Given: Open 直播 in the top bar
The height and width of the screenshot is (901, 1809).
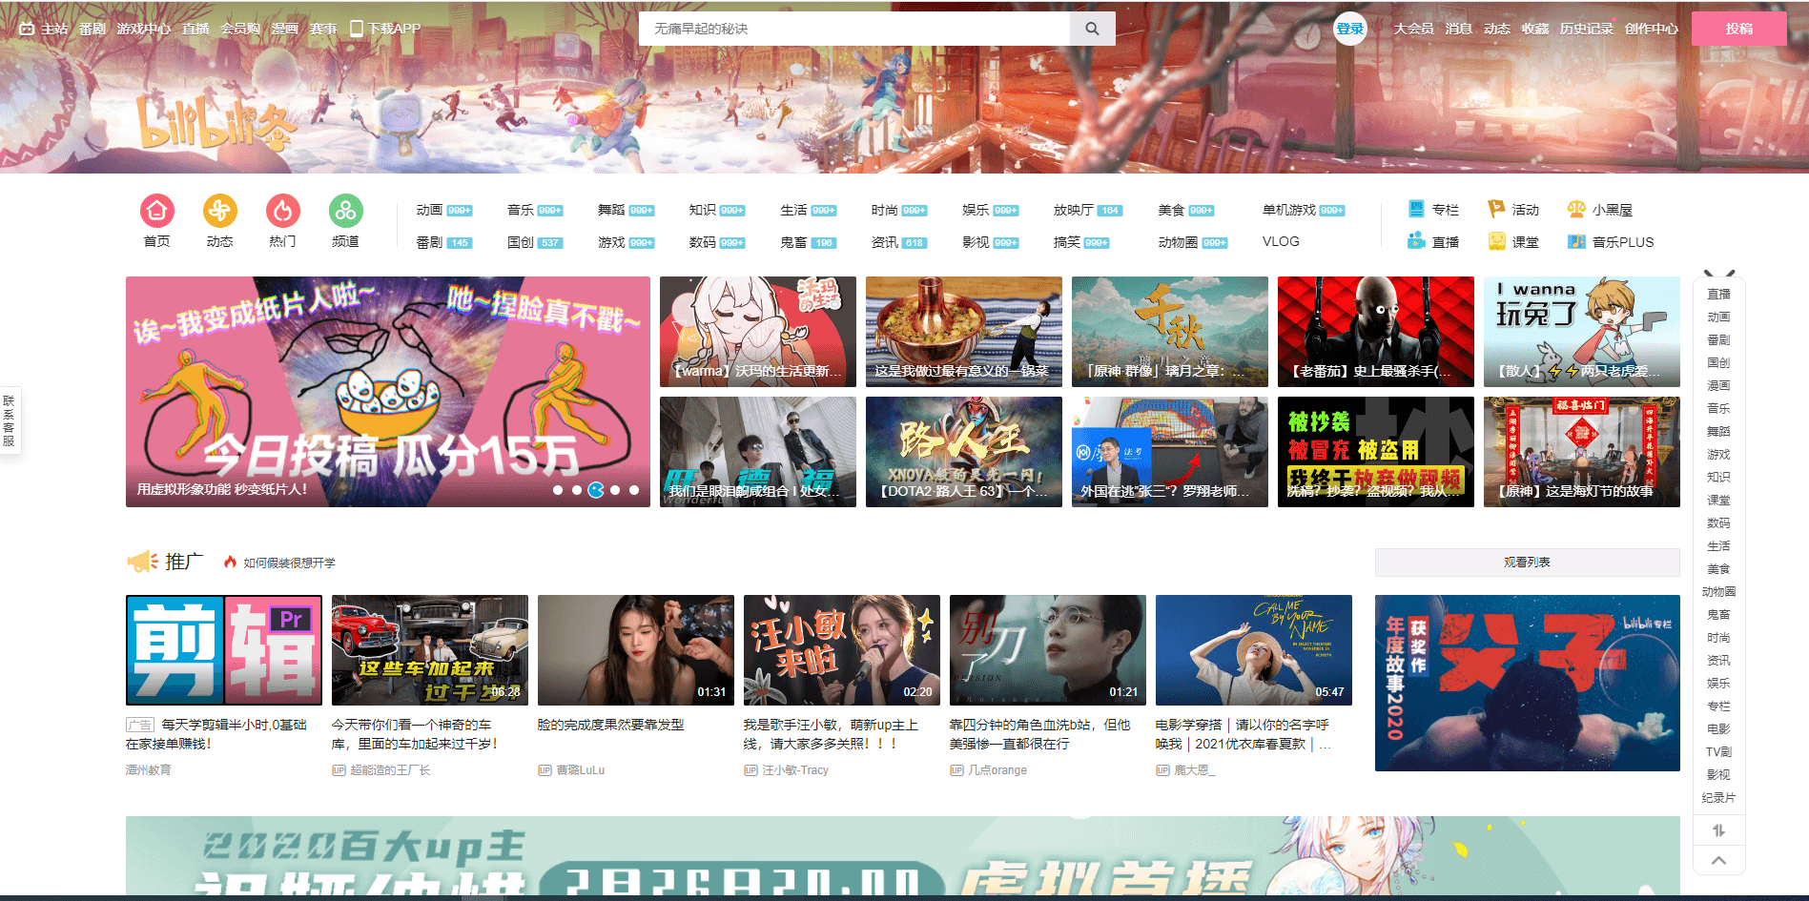Looking at the screenshot, I should point(195,29).
